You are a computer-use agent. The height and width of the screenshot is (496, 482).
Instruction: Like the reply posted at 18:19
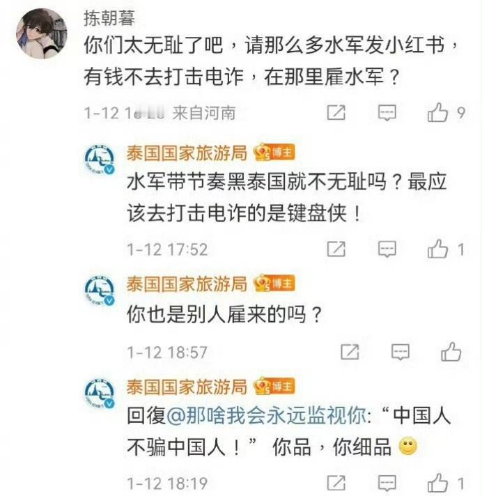[437, 483]
